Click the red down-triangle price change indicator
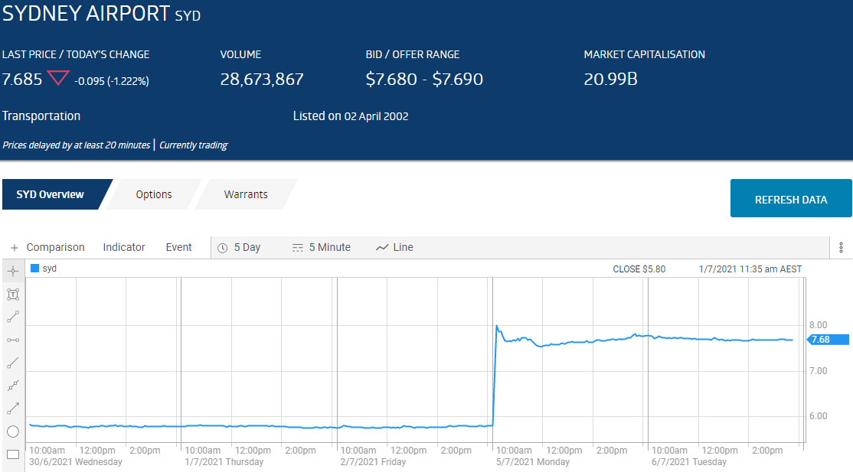This screenshot has width=853, height=472. tap(58, 78)
